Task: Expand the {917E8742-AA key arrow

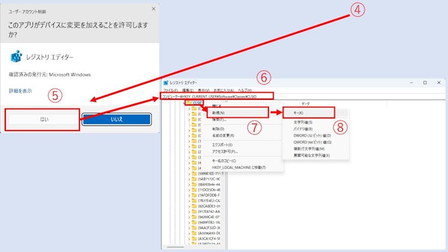Action: coord(189,212)
